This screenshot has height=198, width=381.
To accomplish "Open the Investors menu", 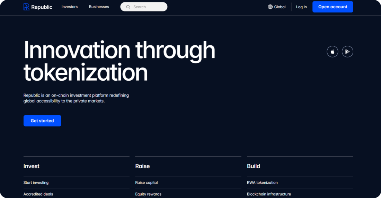I will [x=70, y=7].
